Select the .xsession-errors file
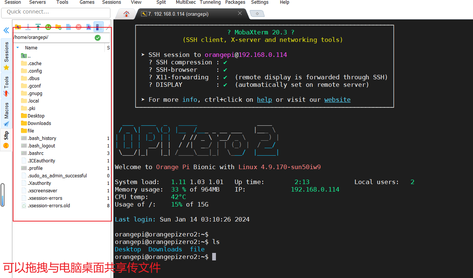The image size is (473, 278). pyautogui.click(x=42, y=198)
